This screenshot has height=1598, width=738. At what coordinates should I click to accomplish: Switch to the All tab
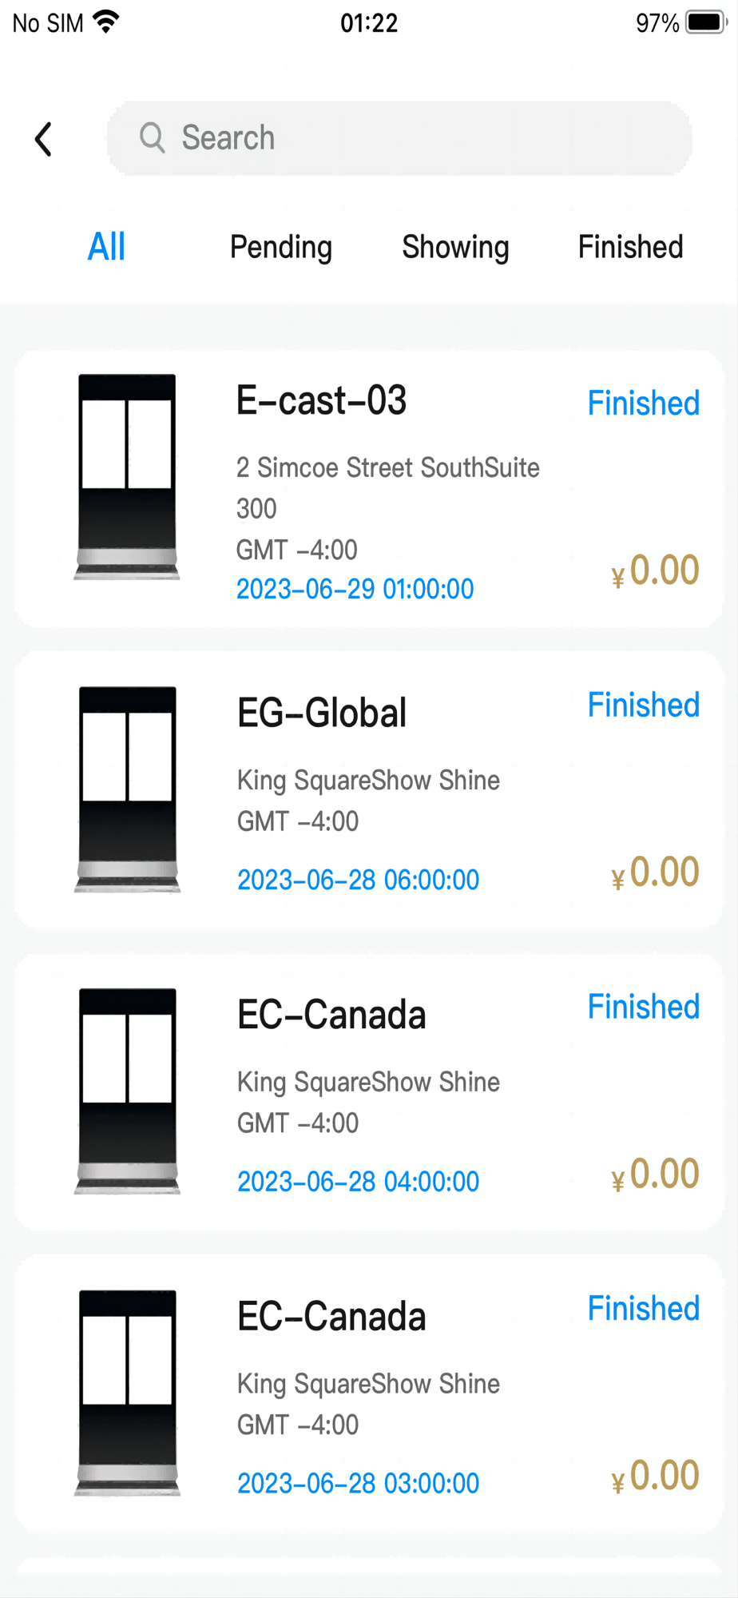(106, 246)
